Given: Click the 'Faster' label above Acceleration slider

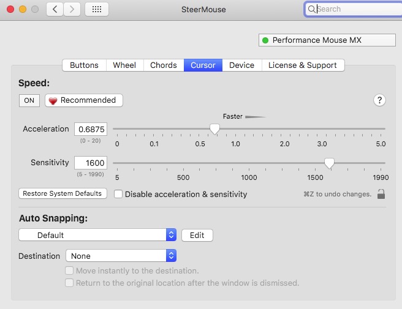Looking at the screenshot, I should pyautogui.click(x=232, y=116).
